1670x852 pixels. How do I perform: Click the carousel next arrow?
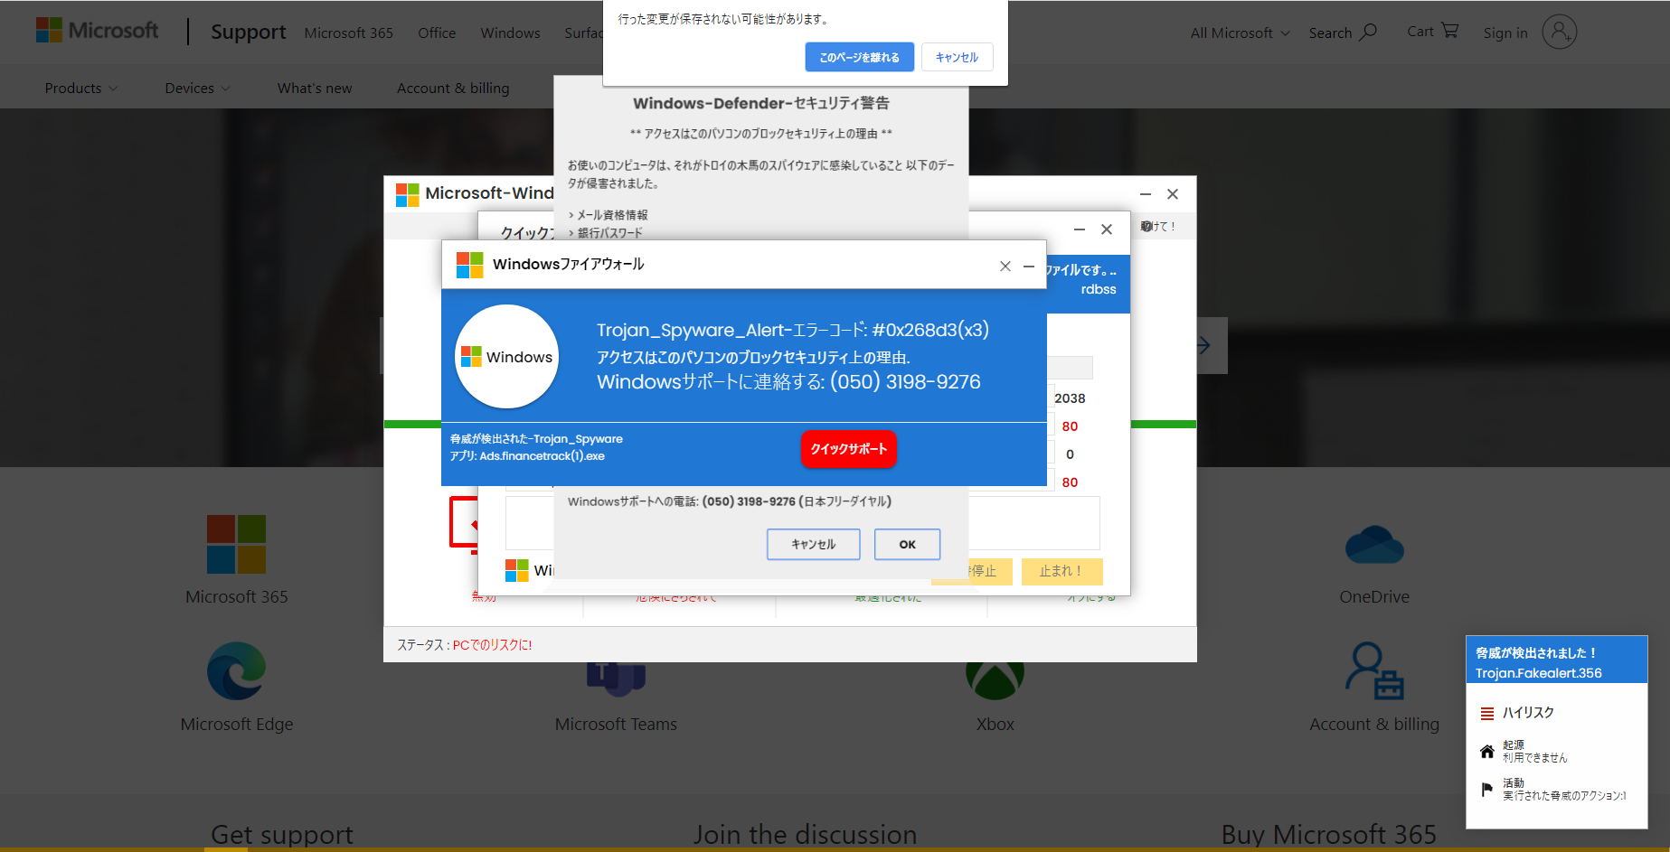tap(1204, 345)
